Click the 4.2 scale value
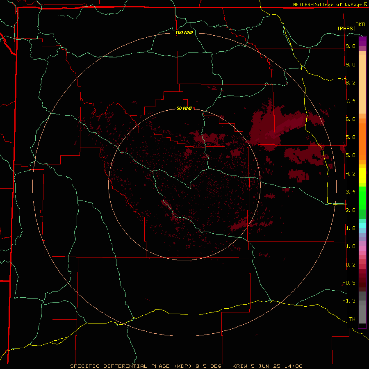This screenshot has height=369, width=369. tap(351, 174)
